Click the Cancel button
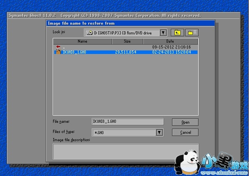Viewport: 249px width, 176px height. [x=185, y=133]
